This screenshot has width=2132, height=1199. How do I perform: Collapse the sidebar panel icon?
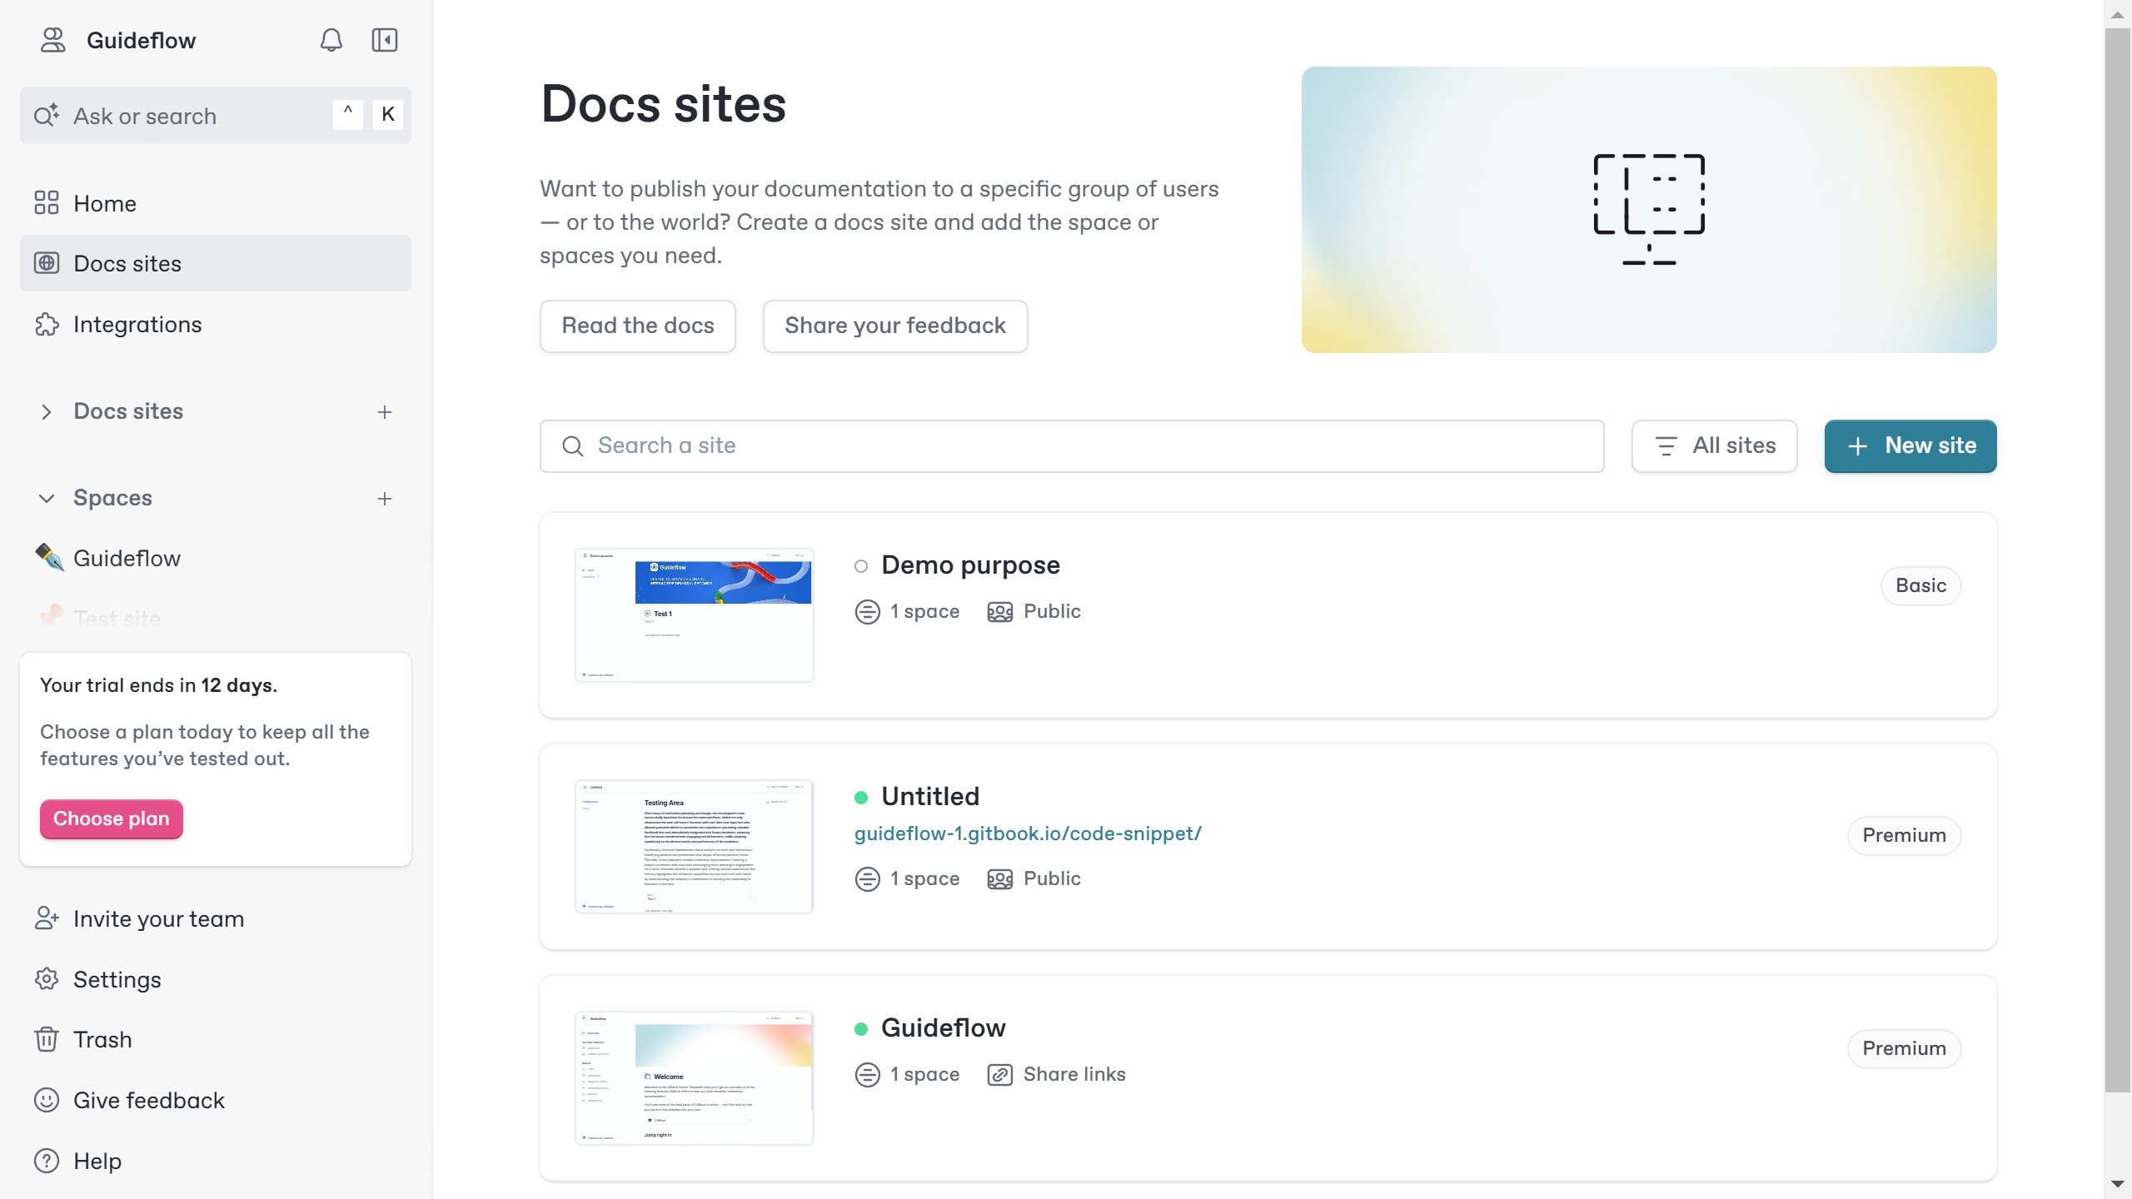coord(385,40)
